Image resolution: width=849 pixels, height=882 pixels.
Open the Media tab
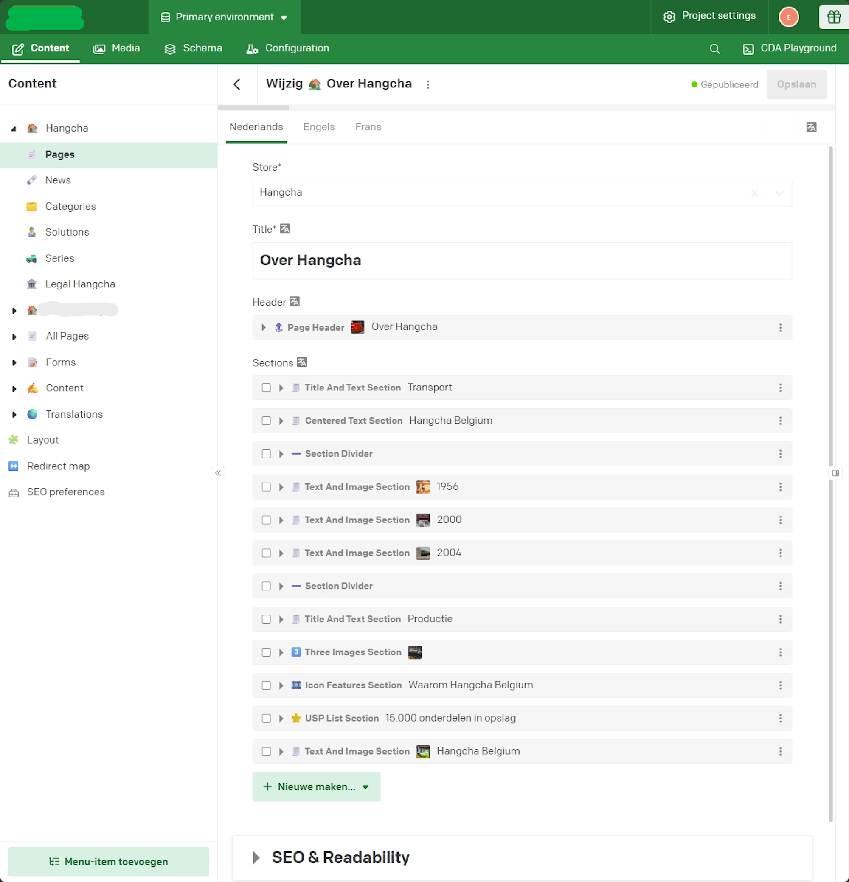click(117, 48)
